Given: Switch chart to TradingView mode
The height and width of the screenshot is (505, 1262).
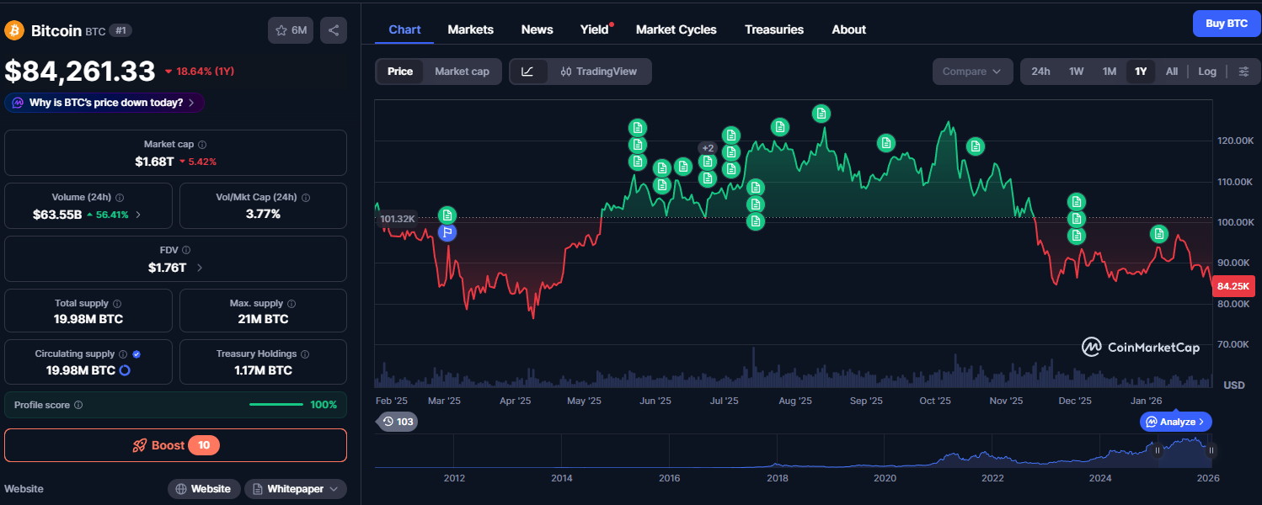Looking at the screenshot, I should 598,72.
